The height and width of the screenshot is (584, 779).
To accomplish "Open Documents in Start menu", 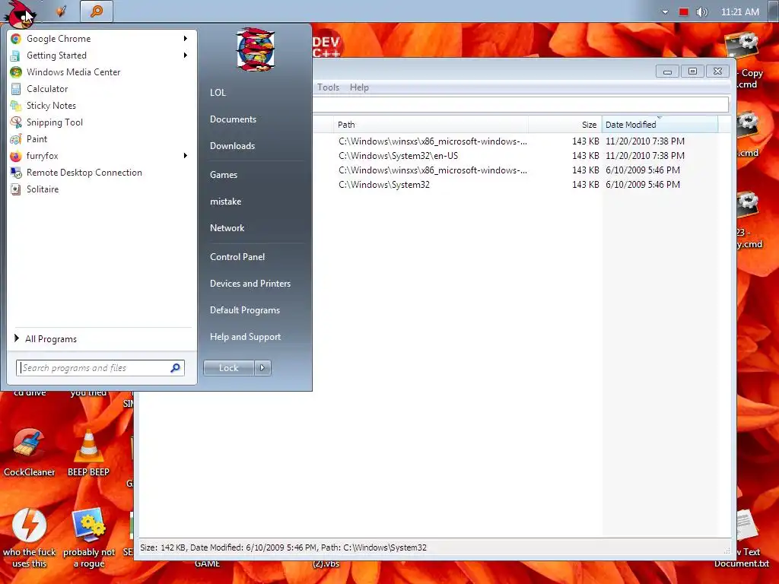I will pyautogui.click(x=233, y=119).
